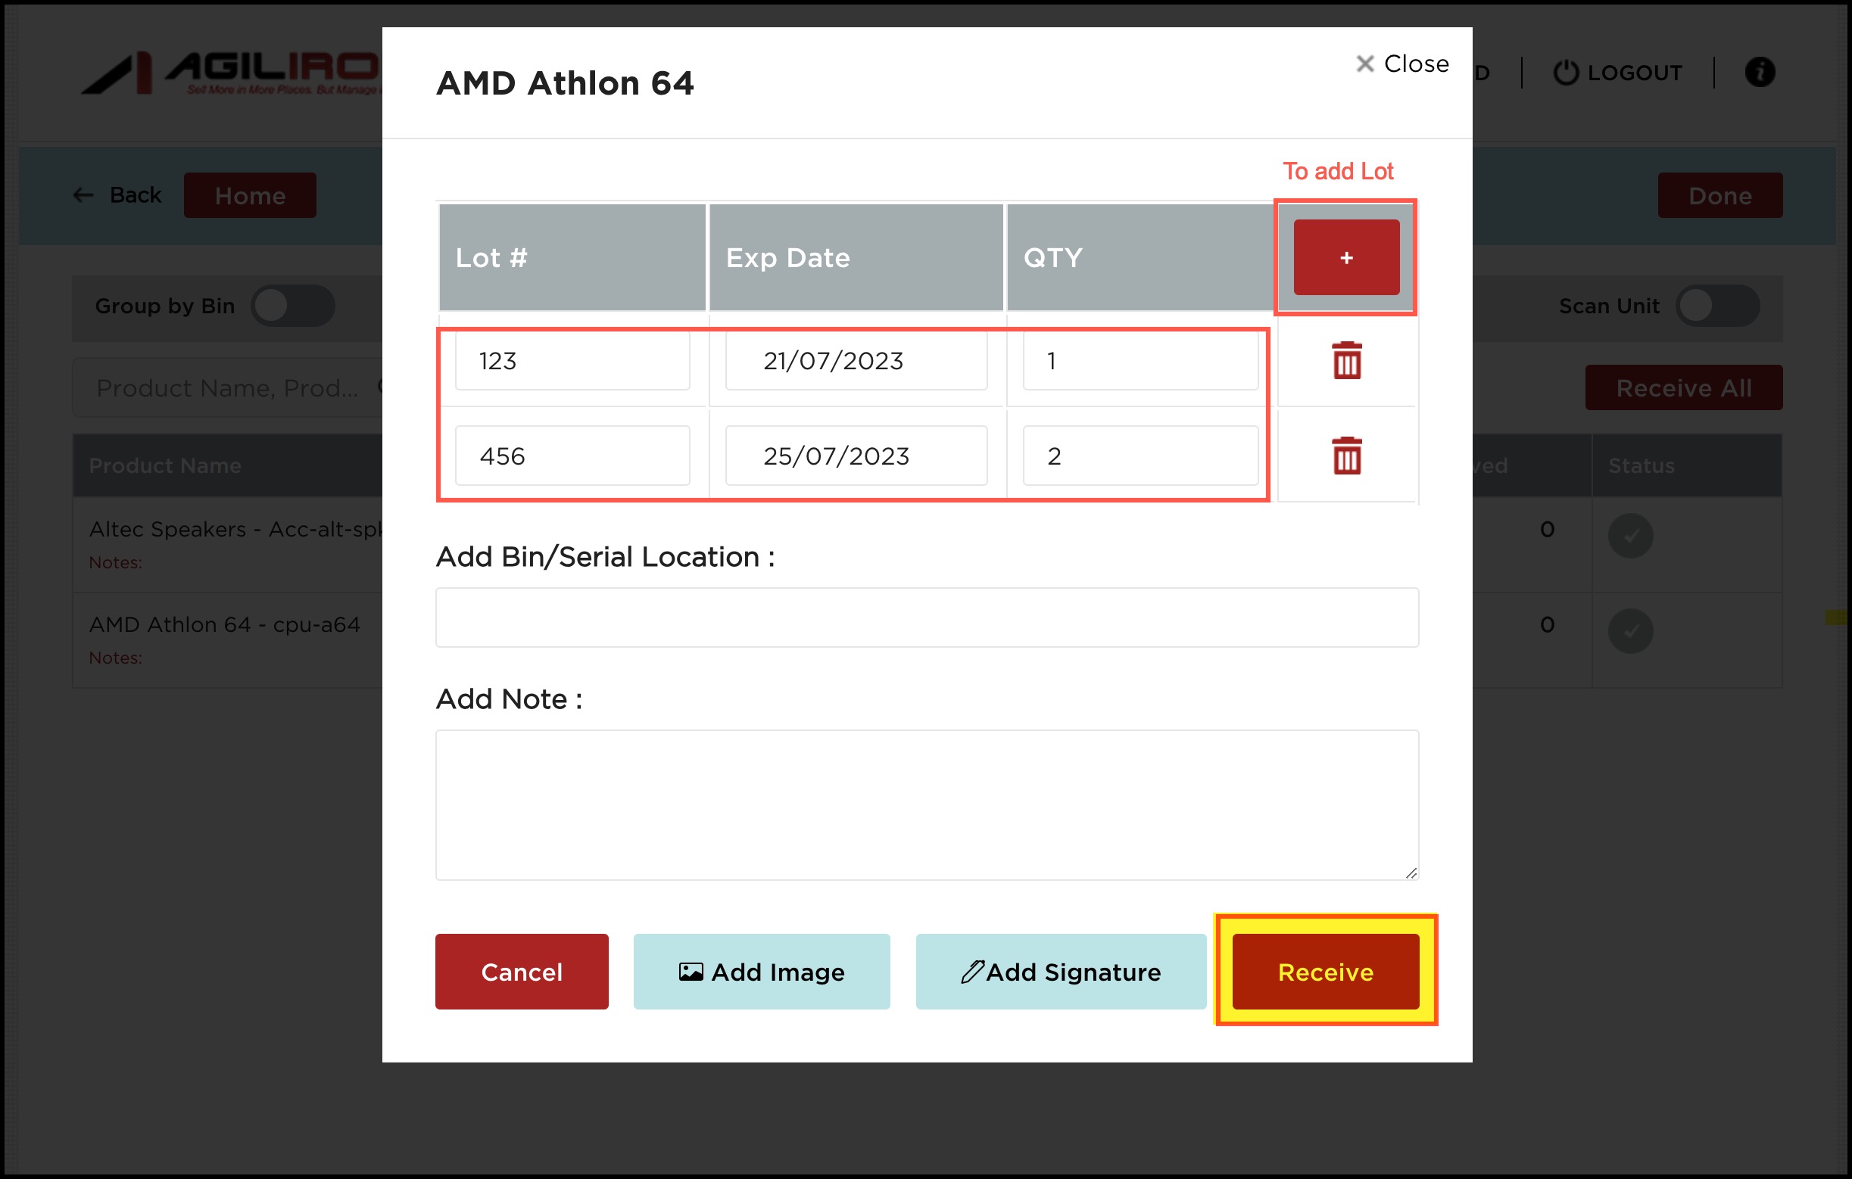Click the Receive button
1852x1179 pixels.
tap(1324, 972)
